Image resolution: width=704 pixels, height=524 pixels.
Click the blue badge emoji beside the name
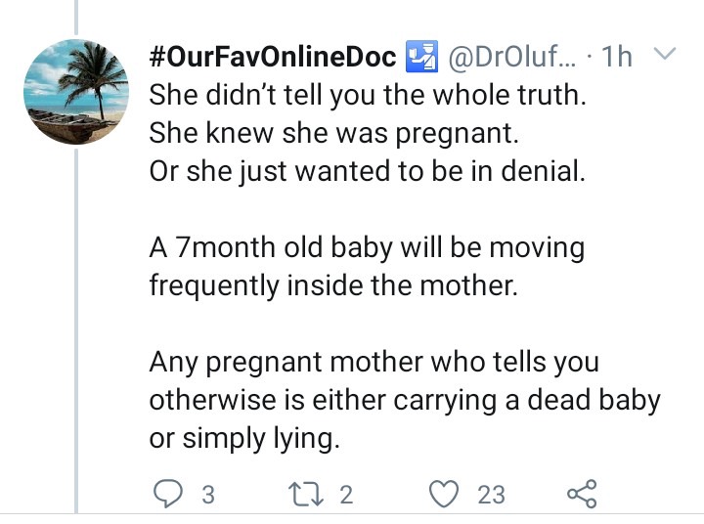point(421,57)
